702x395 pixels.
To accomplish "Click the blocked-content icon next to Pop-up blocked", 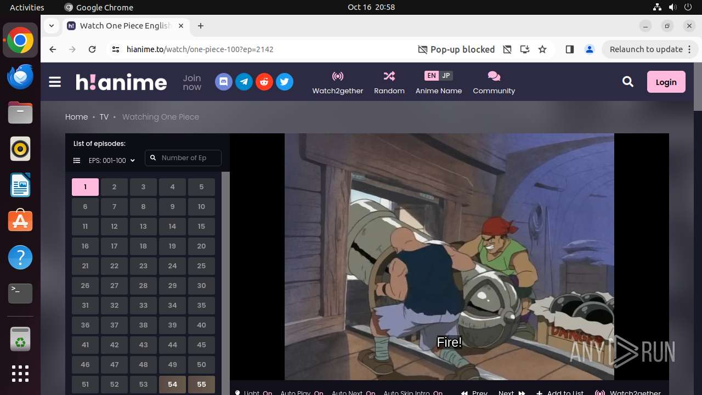I will point(507,49).
